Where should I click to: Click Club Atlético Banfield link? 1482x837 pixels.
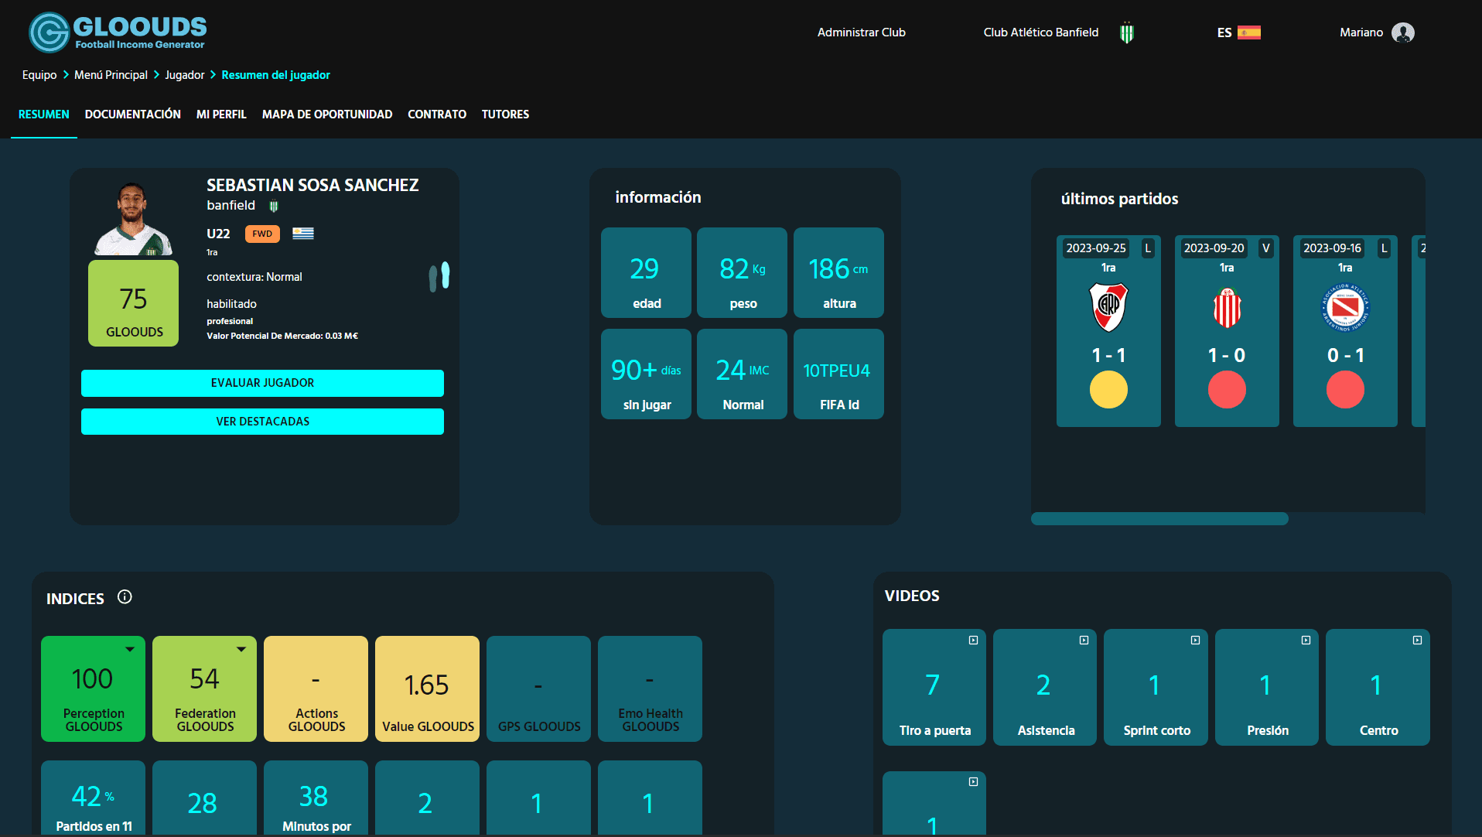click(1040, 32)
